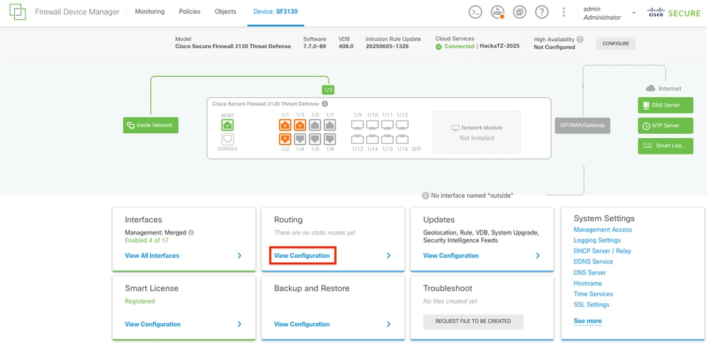This screenshot has height=343, width=707.
Task: Click the Inside Network button
Action: [x=151, y=125]
